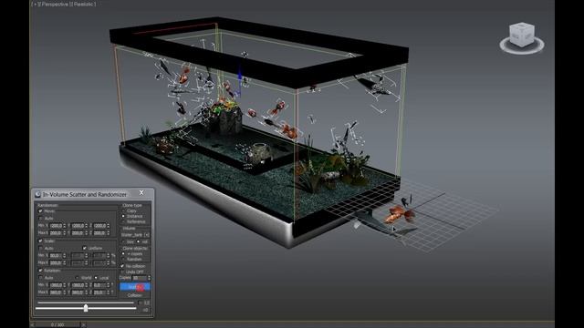Select the box volume radio option
Image resolution: width=584 pixels, height=328 pixels.
click(x=124, y=241)
